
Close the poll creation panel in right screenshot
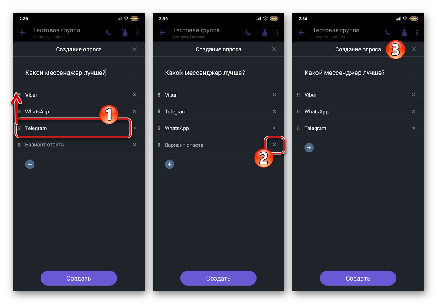(414, 49)
